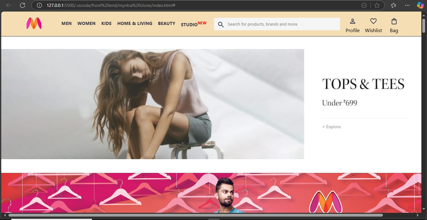Click the search magnifier icon
Screen dimensions: 427x220
click(x=221, y=24)
